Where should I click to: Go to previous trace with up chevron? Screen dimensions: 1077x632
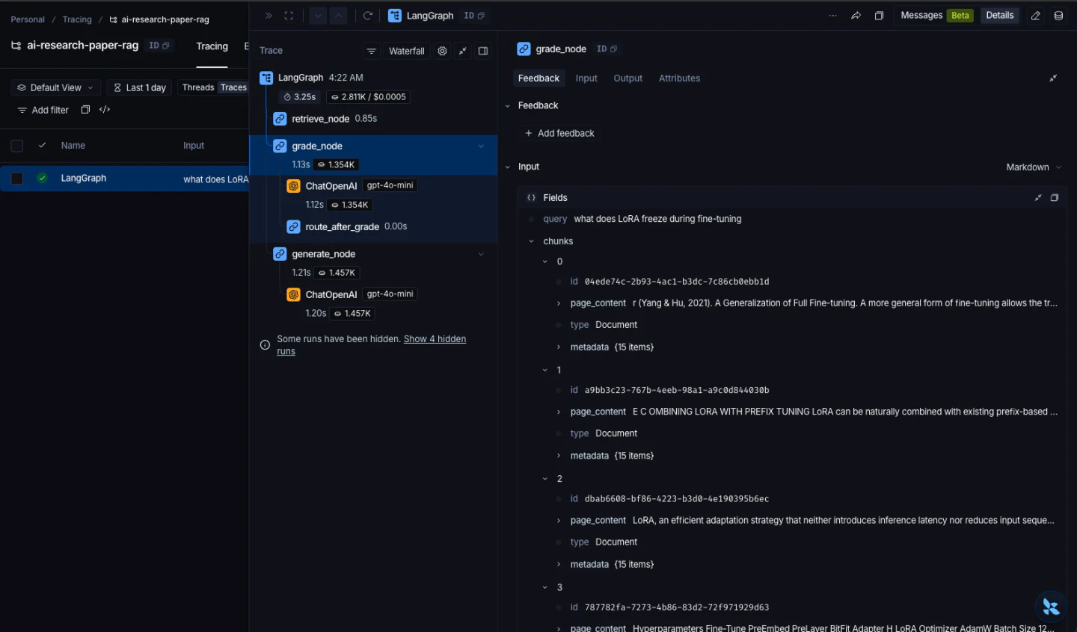point(338,16)
